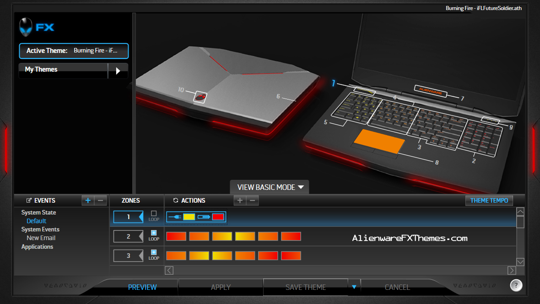This screenshot has width=540, height=304.
Task: Open Theme Tempo settings
Action: point(489,200)
